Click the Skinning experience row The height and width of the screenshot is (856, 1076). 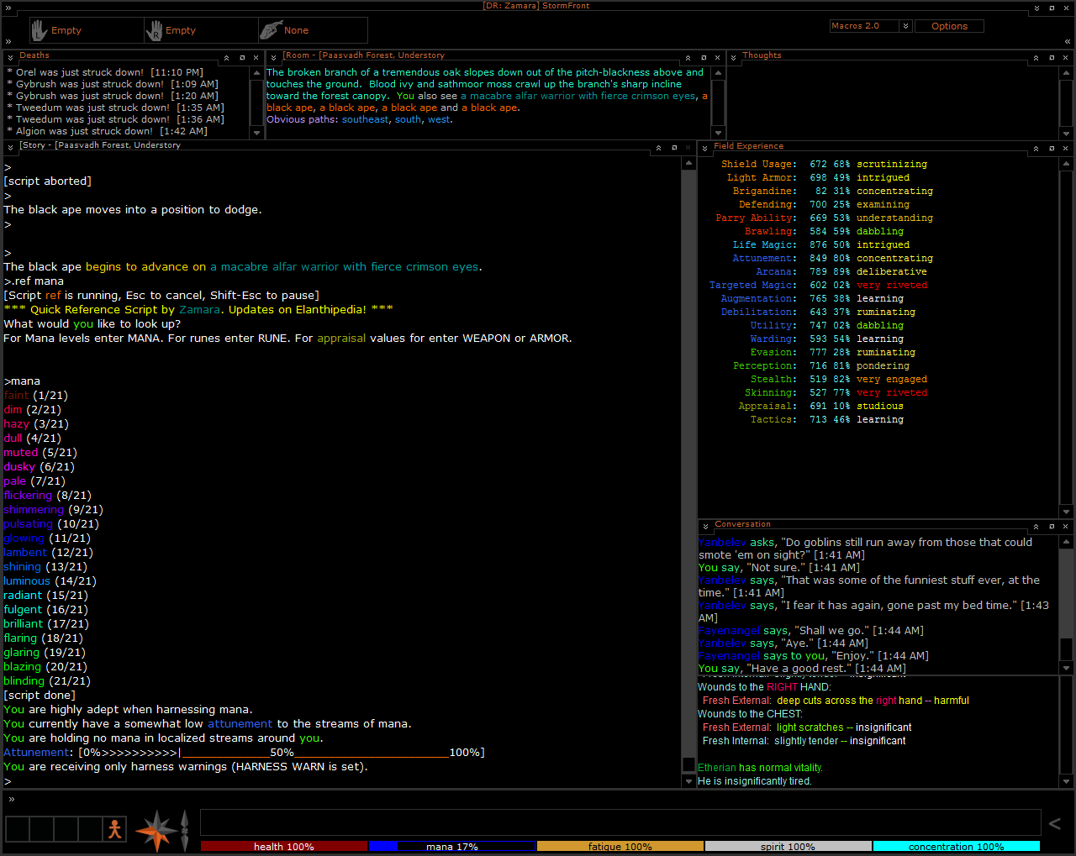tap(836, 393)
